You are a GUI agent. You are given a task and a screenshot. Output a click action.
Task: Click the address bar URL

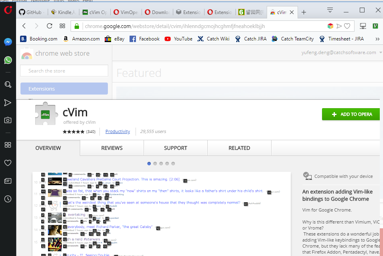175,26
